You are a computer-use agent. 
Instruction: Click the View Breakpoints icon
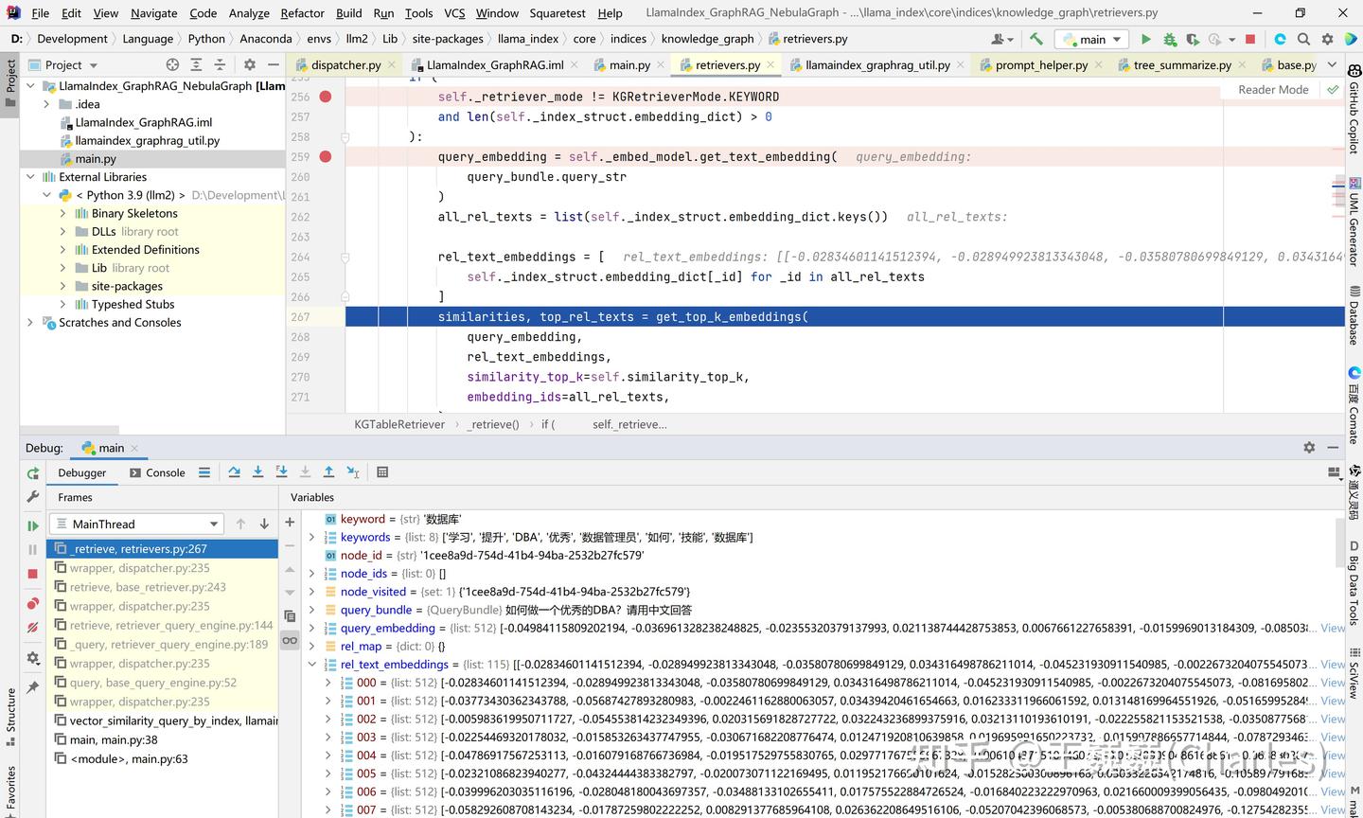pos(33,603)
